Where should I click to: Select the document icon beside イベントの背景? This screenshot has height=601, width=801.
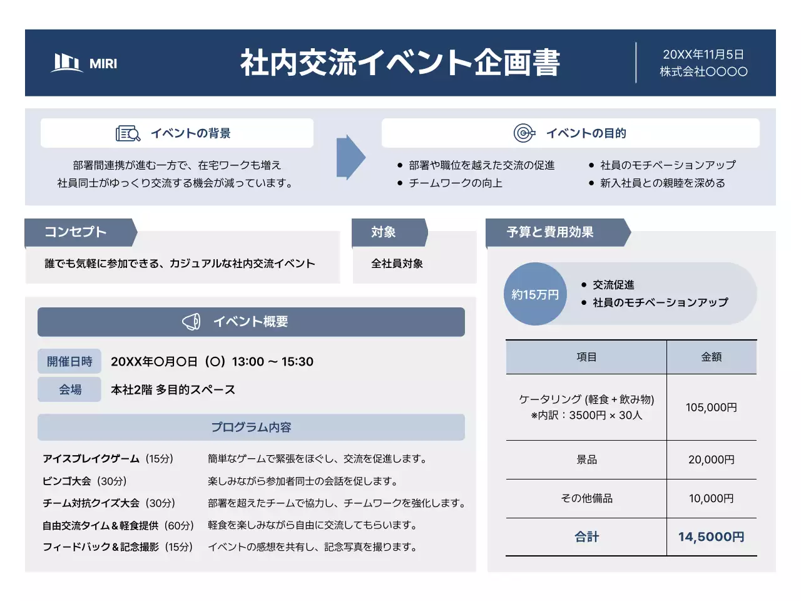[127, 133]
